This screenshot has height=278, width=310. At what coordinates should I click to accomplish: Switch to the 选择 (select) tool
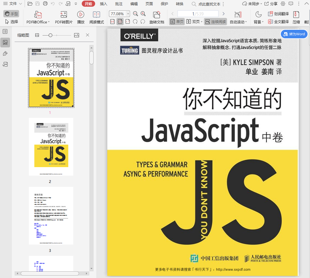coord(12,22)
